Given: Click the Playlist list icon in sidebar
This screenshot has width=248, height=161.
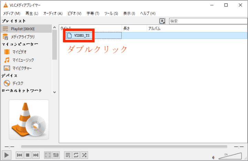Looking at the screenshot, I should pyautogui.click(x=5, y=29).
